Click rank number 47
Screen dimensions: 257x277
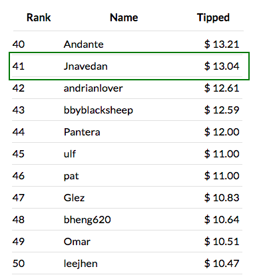point(19,198)
